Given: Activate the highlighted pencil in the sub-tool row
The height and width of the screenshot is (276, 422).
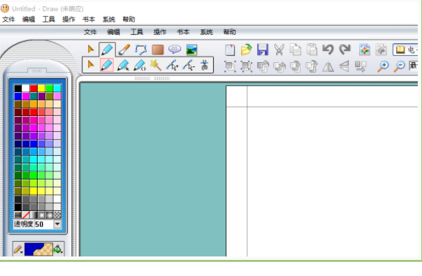Looking at the screenshot, I should coord(107,65).
